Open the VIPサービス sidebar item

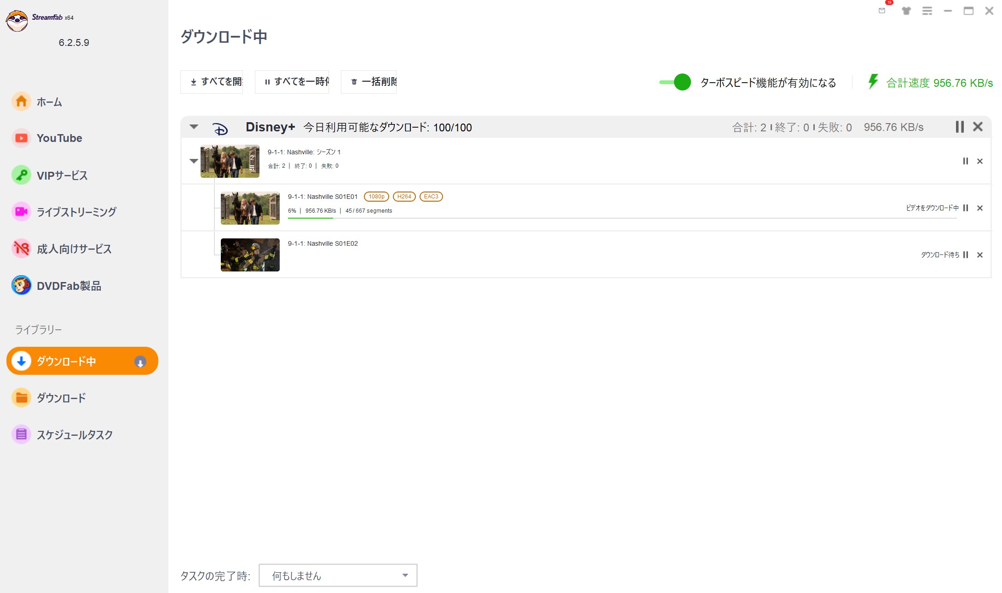(x=62, y=175)
